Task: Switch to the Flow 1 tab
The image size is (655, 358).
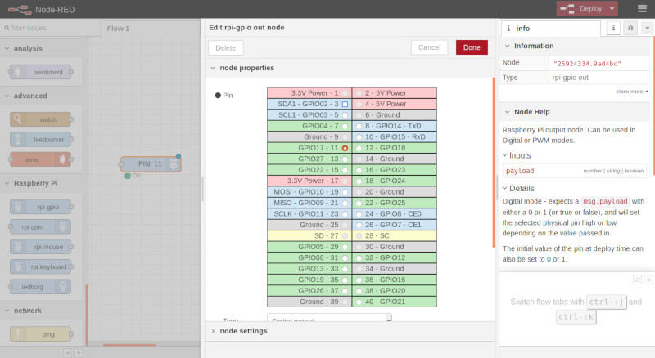Action: pos(118,29)
